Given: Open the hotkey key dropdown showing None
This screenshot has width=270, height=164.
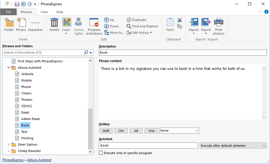Looking at the screenshot, I should pyautogui.click(x=179, y=131).
